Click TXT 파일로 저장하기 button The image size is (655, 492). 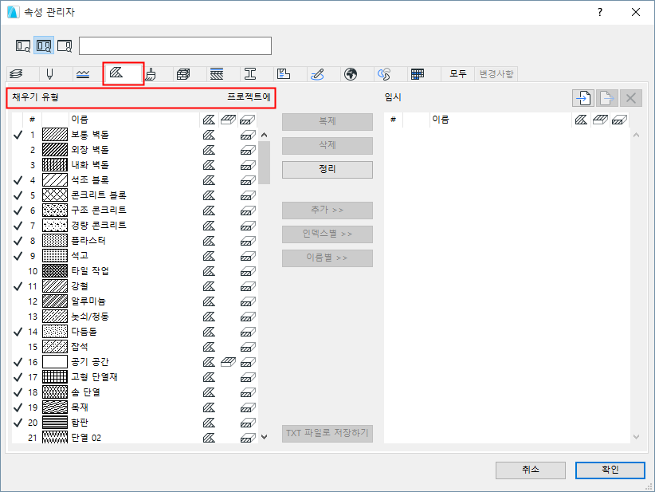(327, 433)
